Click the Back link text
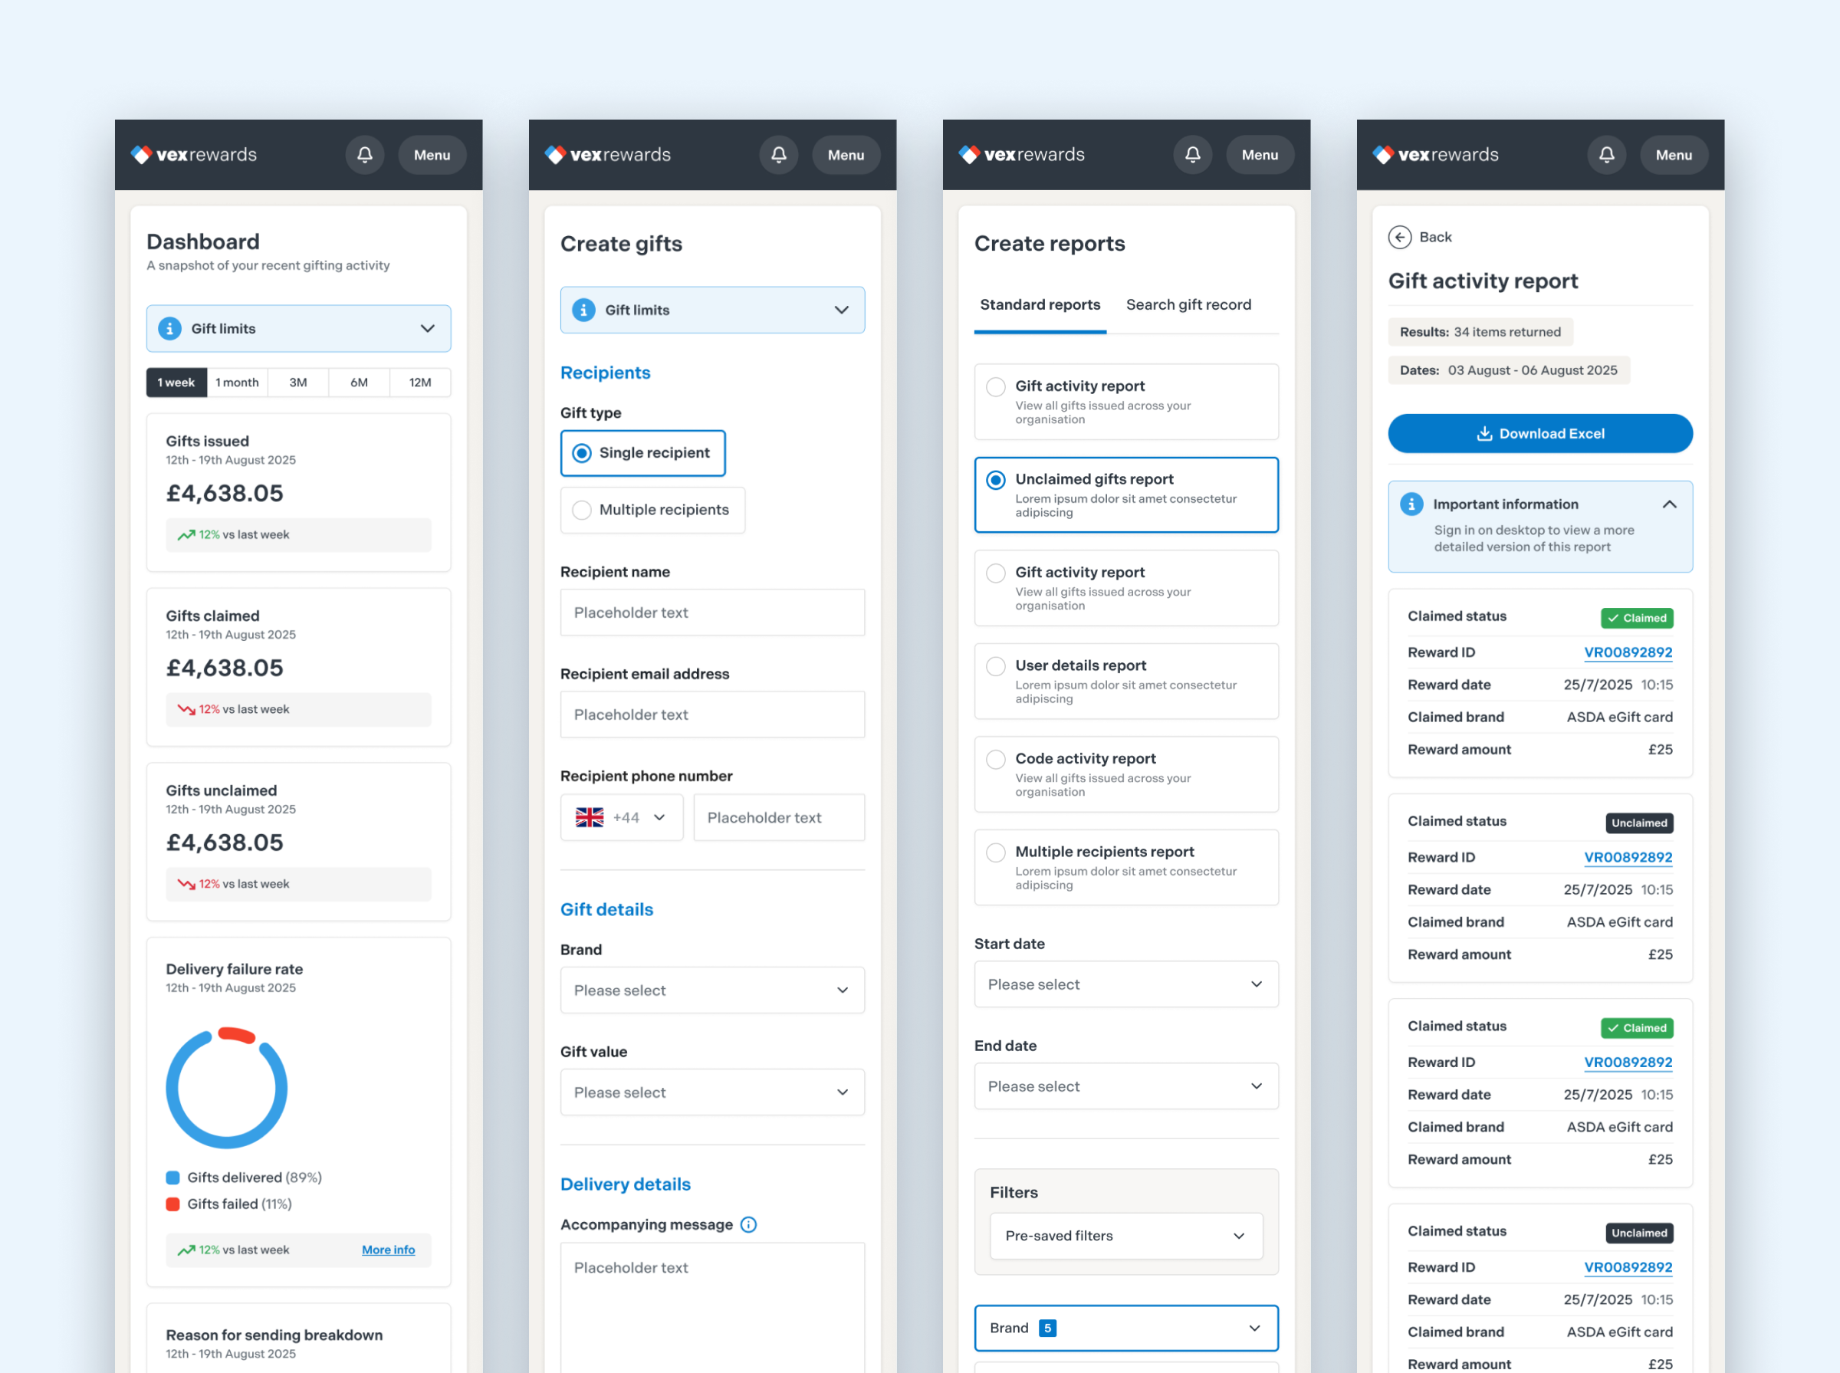The width and height of the screenshot is (1840, 1373). tap(1435, 237)
